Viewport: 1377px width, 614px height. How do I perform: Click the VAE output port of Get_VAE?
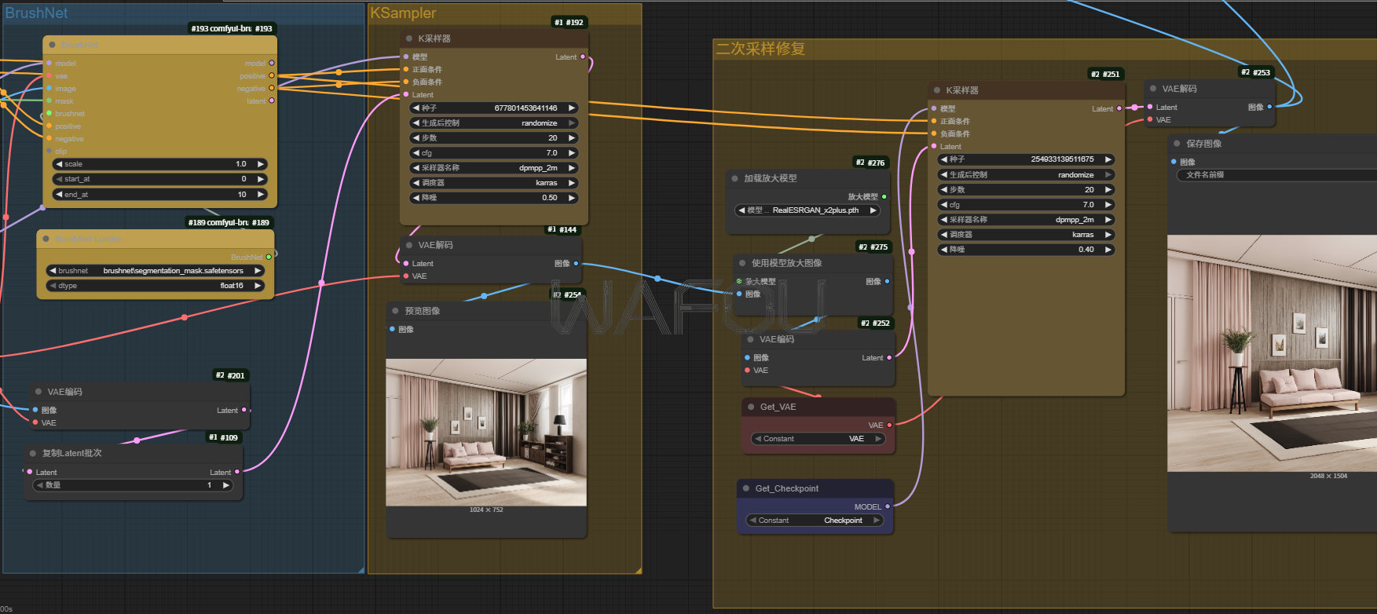click(x=889, y=426)
